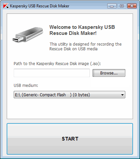Open the Browse... file dialog
The height and width of the screenshot is (159, 140).
click(109, 73)
